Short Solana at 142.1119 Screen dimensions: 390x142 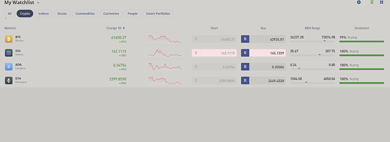[x=214, y=53]
